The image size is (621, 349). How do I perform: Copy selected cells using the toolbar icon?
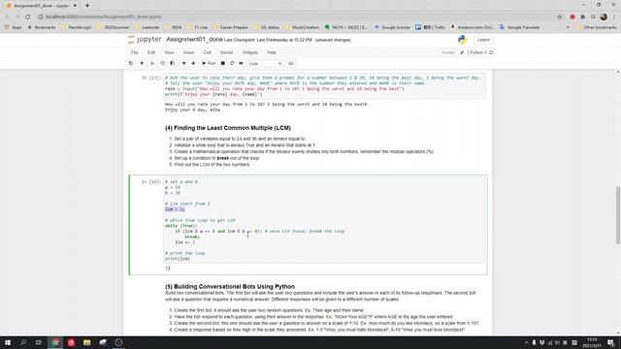(162, 63)
